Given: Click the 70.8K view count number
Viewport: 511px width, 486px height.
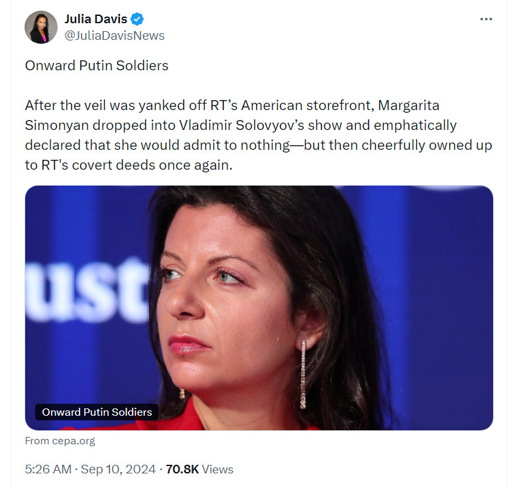Looking at the screenshot, I should [182, 469].
